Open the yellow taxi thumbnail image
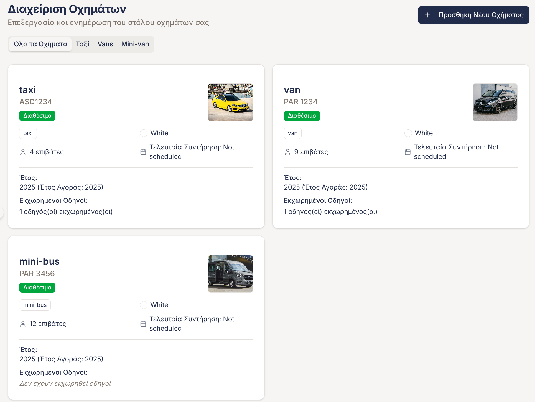This screenshot has height=402, width=535. point(230,102)
